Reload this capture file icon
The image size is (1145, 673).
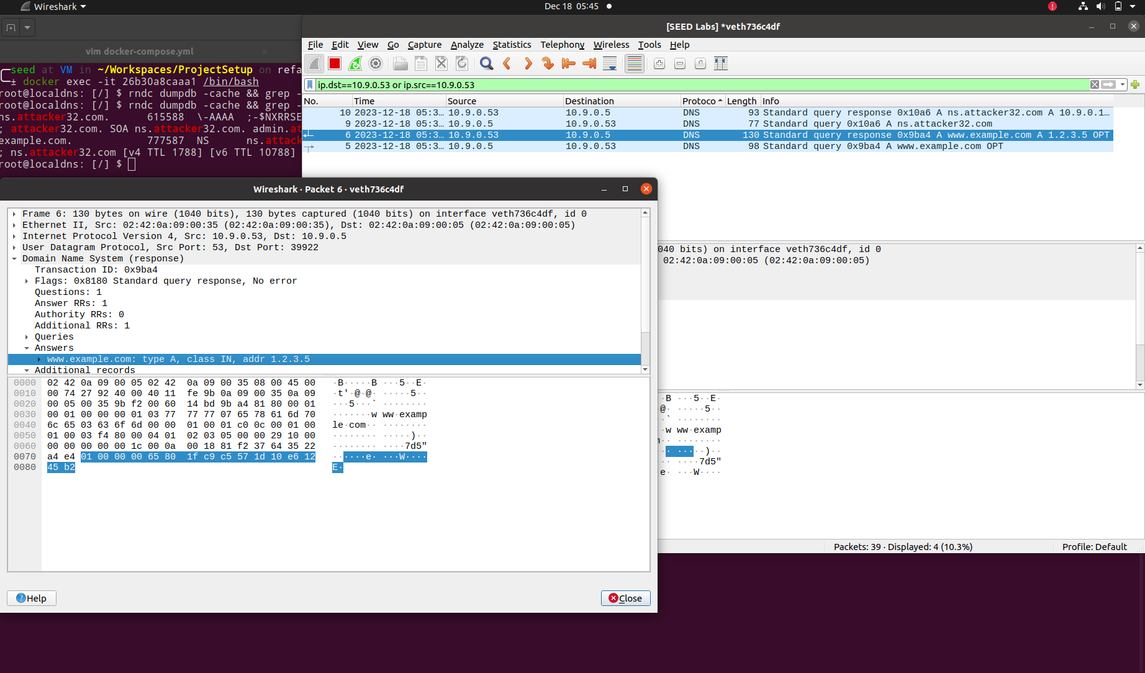click(462, 63)
